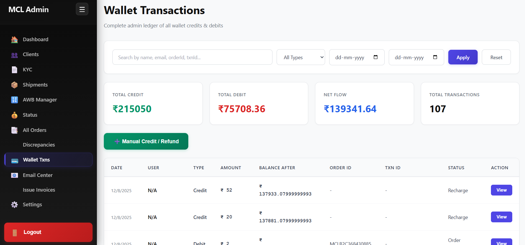This screenshot has width=525, height=245.
Task: Click the Clients people icon
Action: coord(14,54)
